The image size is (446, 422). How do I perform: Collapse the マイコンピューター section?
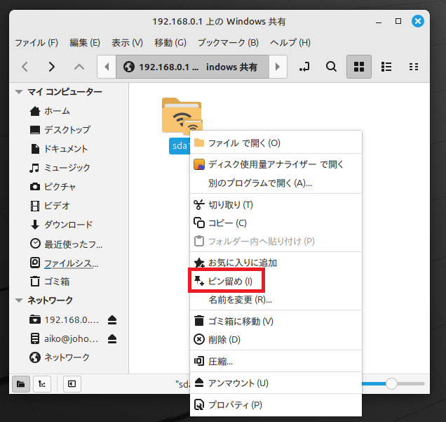pyautogui.click(x=19, y=92)
